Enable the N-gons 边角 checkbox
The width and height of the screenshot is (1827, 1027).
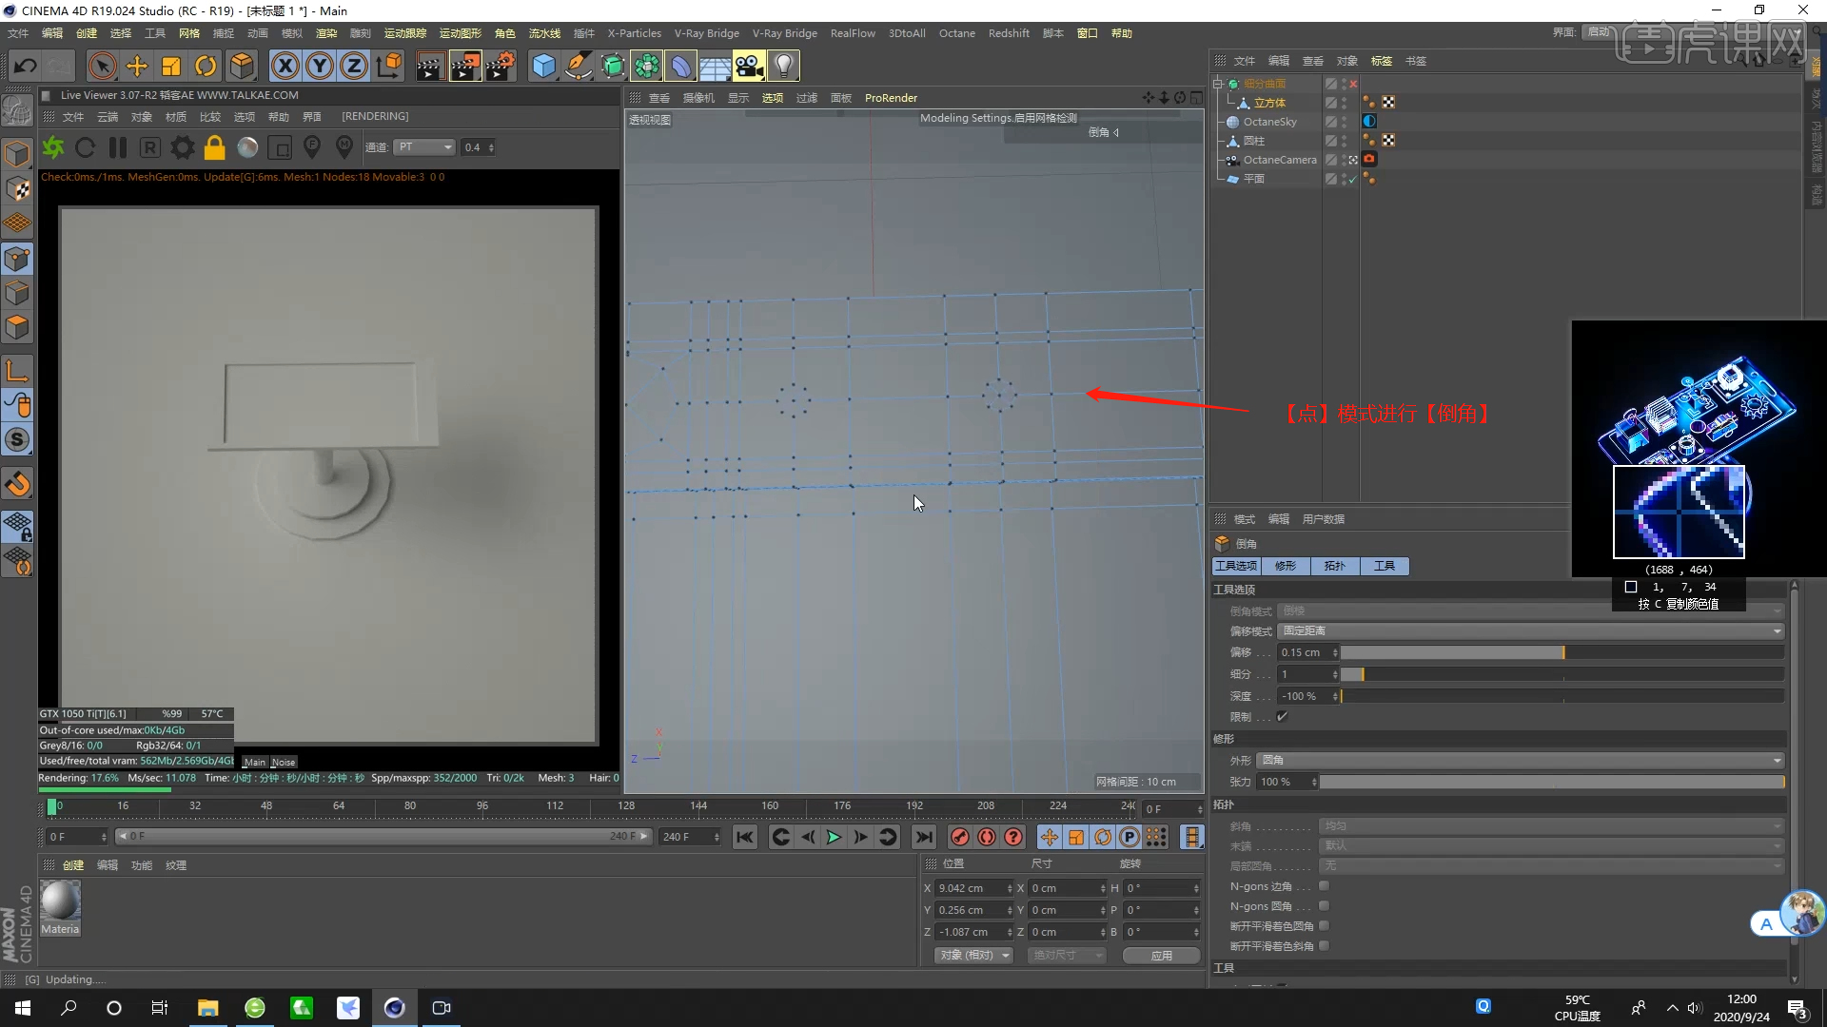(1324, 886)
